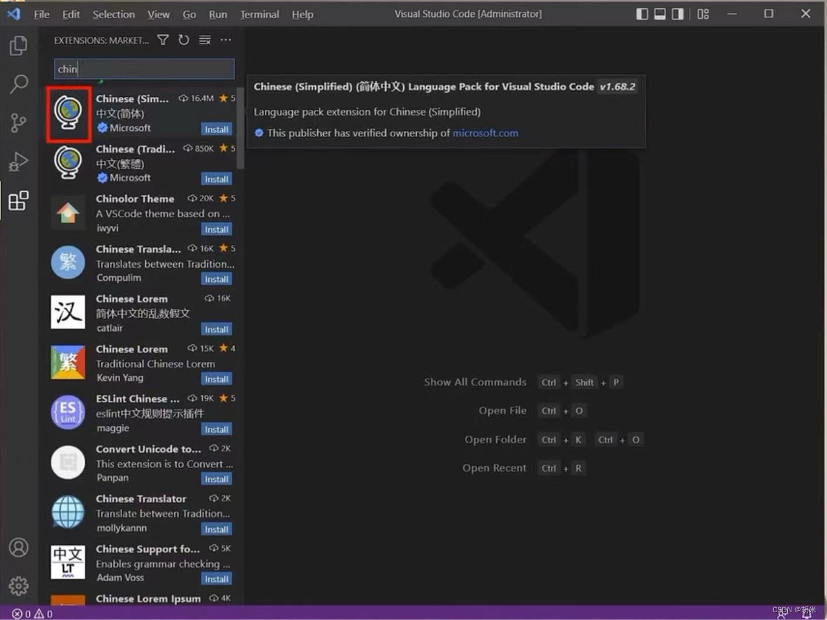Select the Chinese (Traditional) globe icon

68,163
